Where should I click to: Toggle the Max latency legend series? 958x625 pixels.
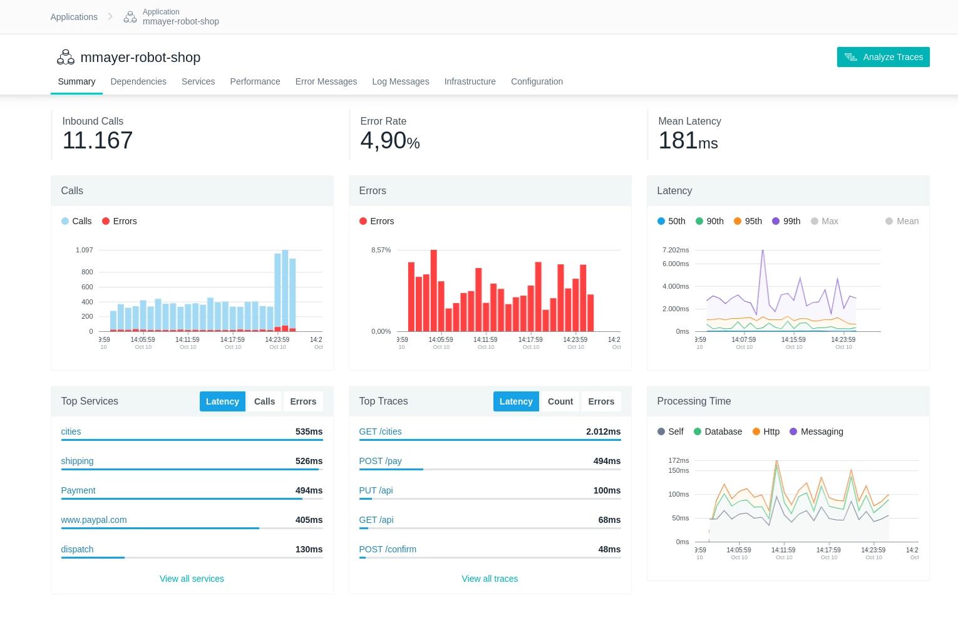[824, 221]
